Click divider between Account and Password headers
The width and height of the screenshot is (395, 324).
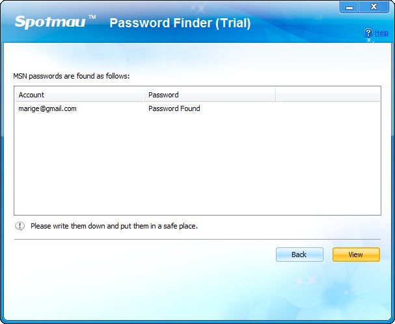[144, 95]
